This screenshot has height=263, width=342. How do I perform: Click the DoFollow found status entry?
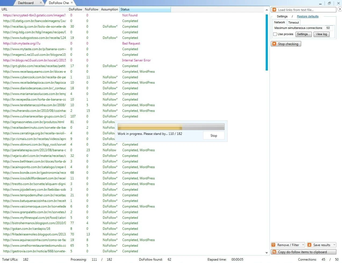click(155, 260)
